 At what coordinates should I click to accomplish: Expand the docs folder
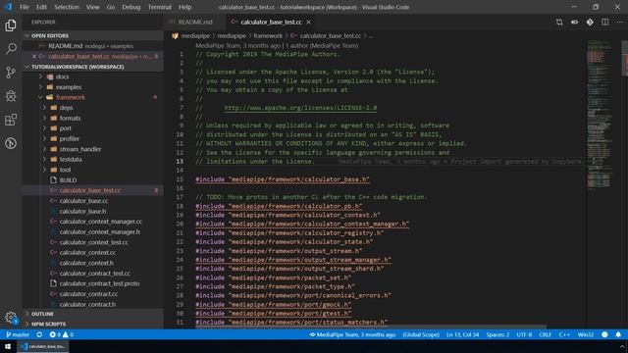[x=62, y=76]
